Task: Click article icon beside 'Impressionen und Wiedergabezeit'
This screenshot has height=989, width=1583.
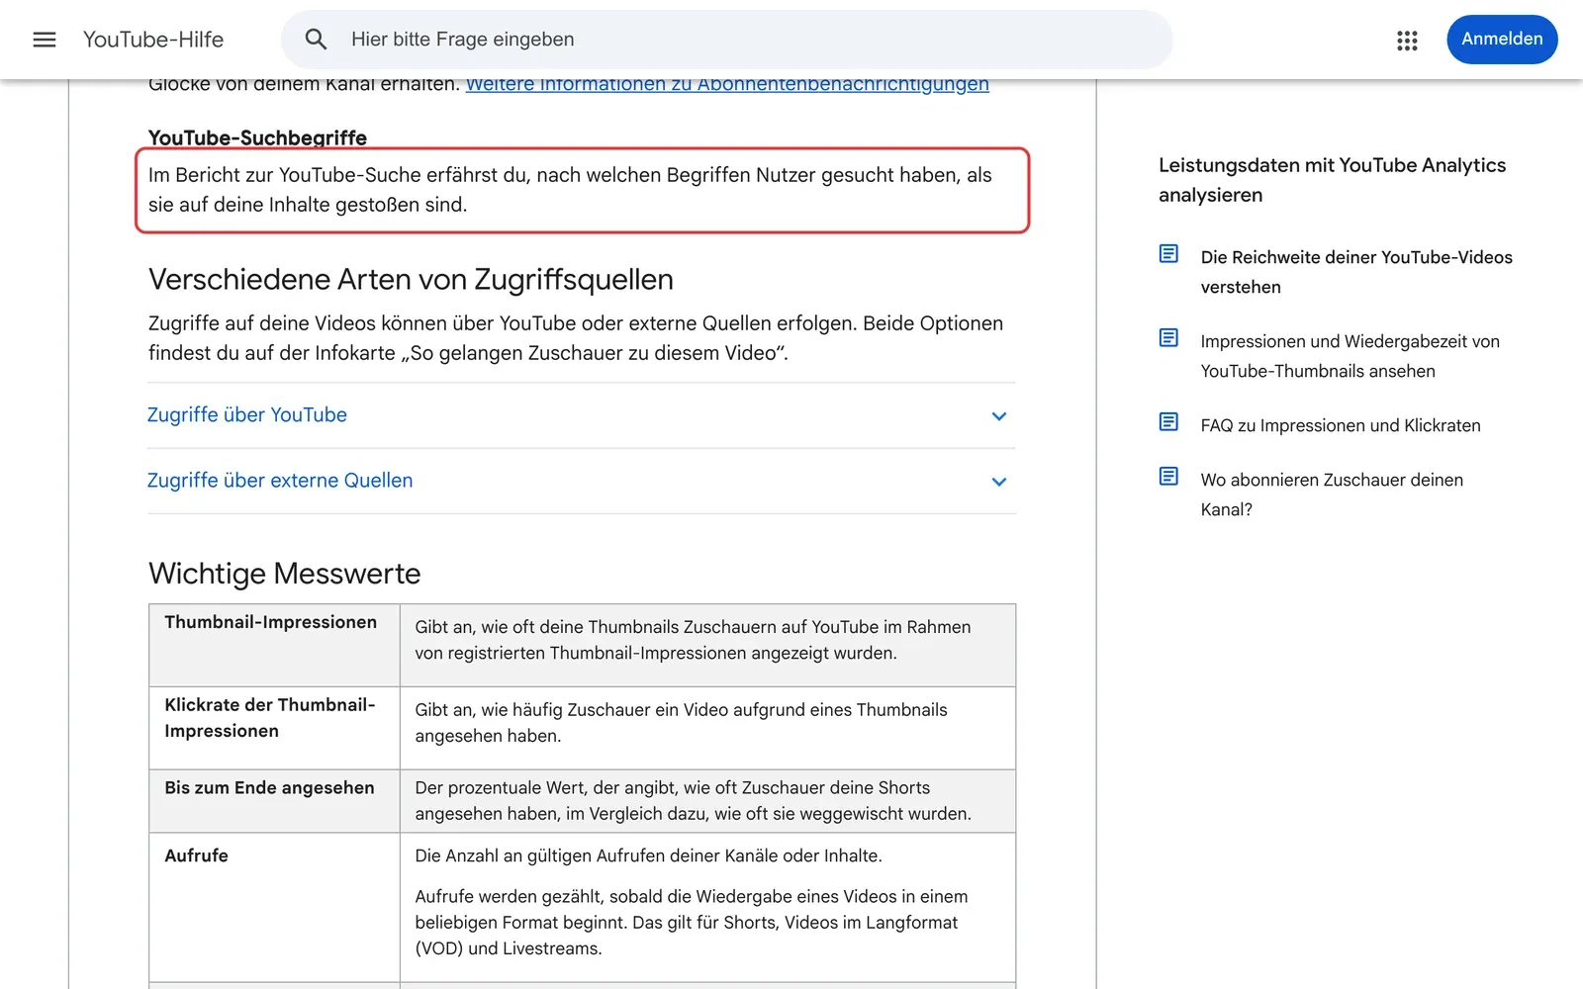Action: tap(1168, 338)
